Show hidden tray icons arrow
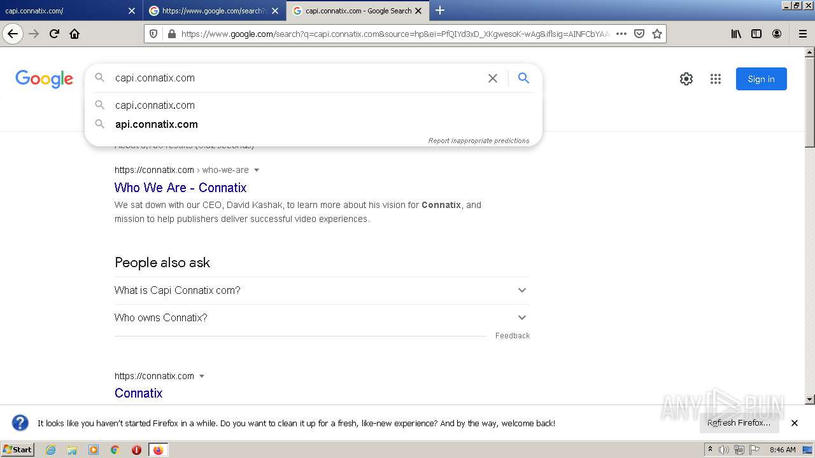Viewport: 815px width, 458px height. click(710, 450)
